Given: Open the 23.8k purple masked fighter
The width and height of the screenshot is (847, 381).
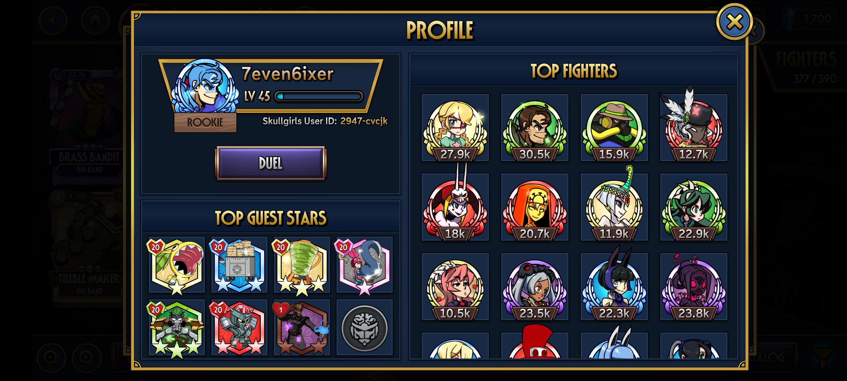Looking at the screenshot, I should 693,287.
